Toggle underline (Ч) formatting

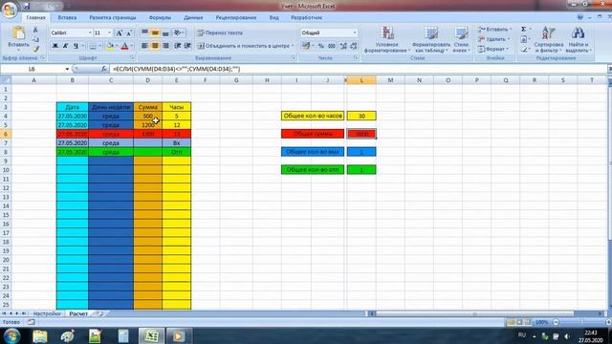[76, 46]
